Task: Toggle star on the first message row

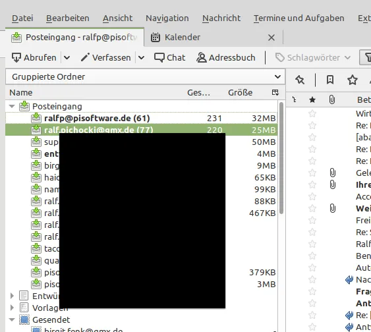Action: pyautogui.click(x=312, y=114)
